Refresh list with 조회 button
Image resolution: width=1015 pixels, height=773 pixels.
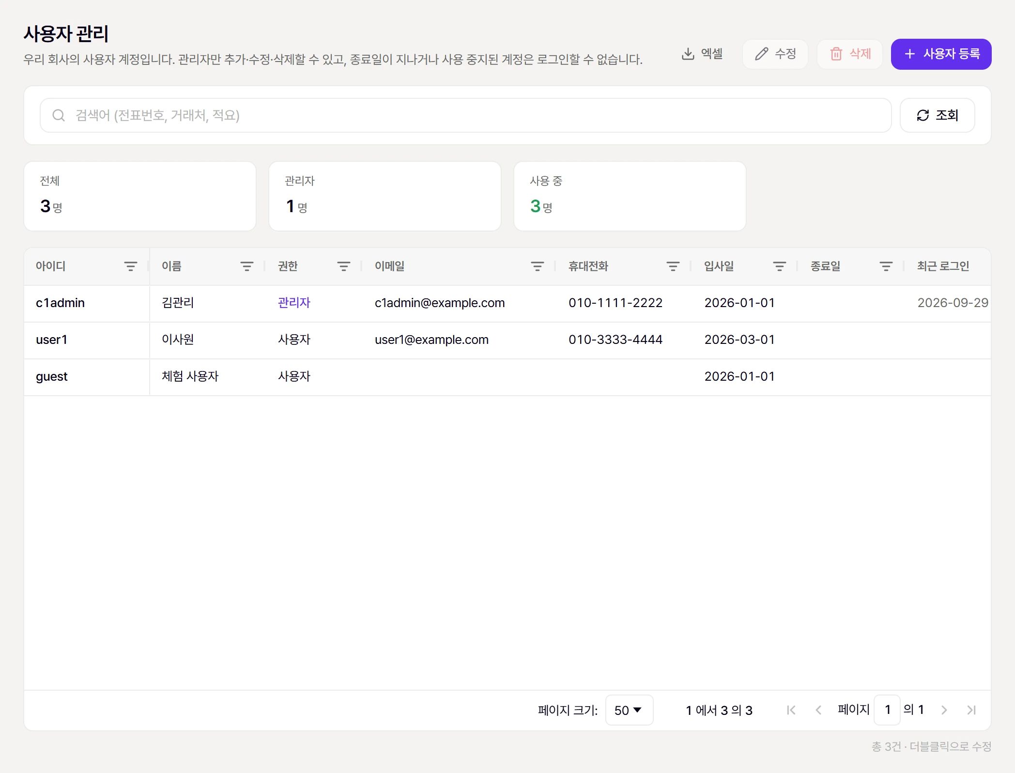pyautogui.click(x=937, y=115)
